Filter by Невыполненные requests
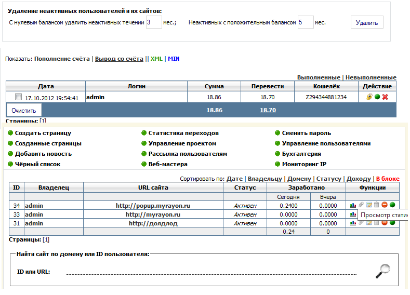This screenshot has height=295, width=410. [371, 77]
